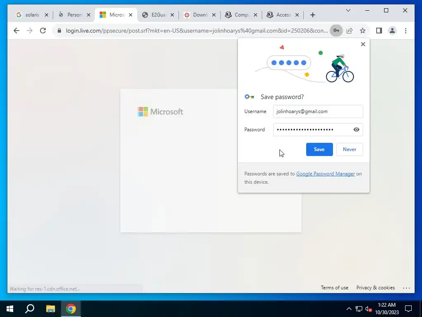The width and height of the screenshot is (422, 317).
Task: Open the Google Password Manager link
Action: pyautogui.click(x=326, y=174)
